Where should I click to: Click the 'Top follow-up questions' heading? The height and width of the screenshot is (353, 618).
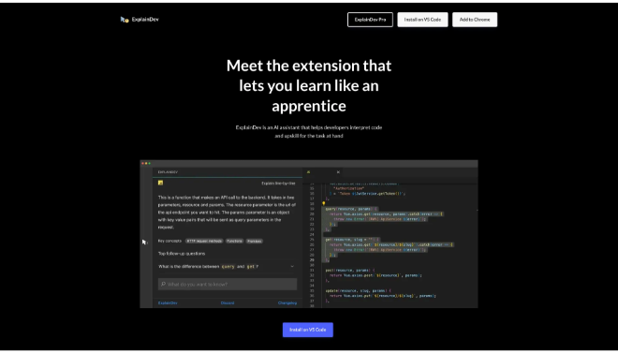tap(182, 254)
